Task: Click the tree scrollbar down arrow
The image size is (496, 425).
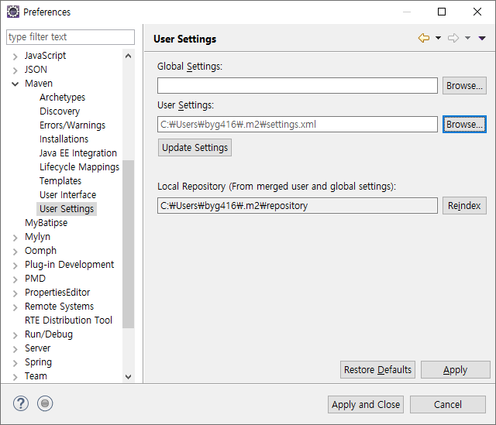Action: (128, 377)
